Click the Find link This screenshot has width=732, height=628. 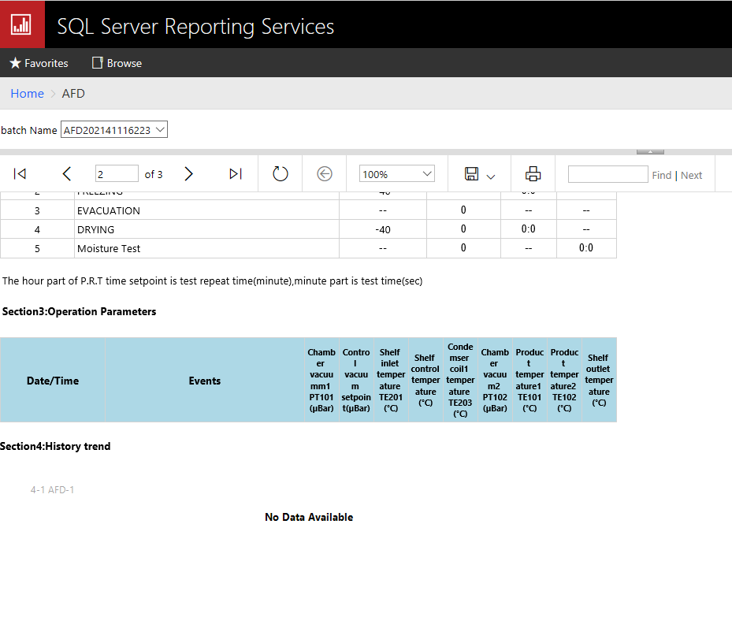click(x=661, y=175)
